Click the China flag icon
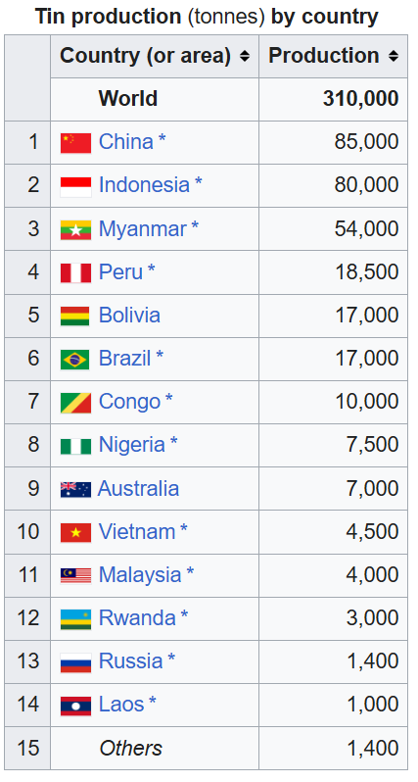 coord(75,143)
